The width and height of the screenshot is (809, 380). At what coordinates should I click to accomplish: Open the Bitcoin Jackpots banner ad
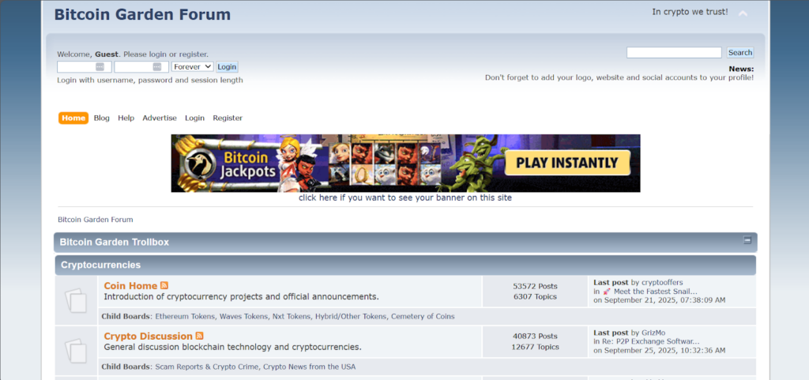click(405, 163)
